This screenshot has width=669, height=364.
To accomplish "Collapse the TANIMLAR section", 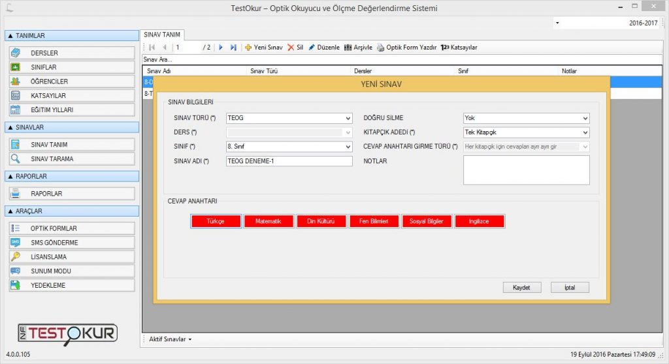I will (72, 36).
